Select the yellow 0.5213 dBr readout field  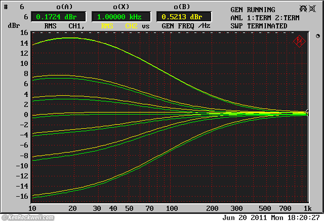[x=184, y=17]
